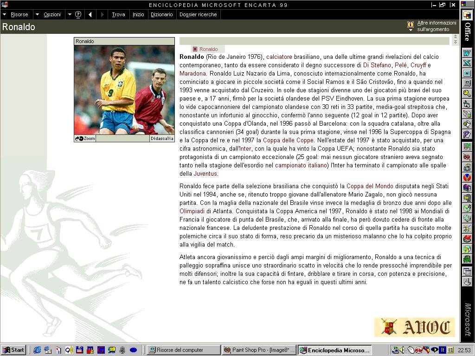Click the green circuit chip icon in Office bar
The width and height of the screenshot is (475, 356).
click(x=467, y=259)
